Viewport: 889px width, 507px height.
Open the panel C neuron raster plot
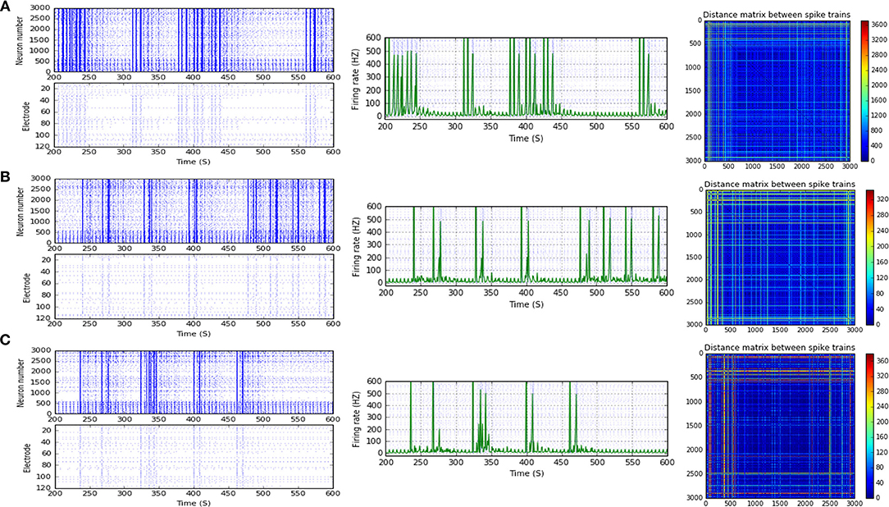pos(194,381)
